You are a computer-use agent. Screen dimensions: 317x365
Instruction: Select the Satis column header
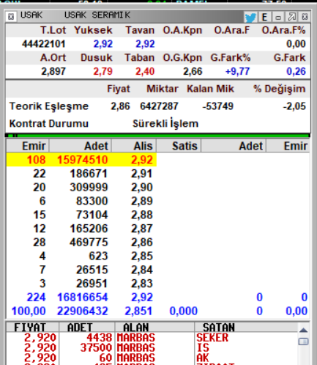click(179, 146)
